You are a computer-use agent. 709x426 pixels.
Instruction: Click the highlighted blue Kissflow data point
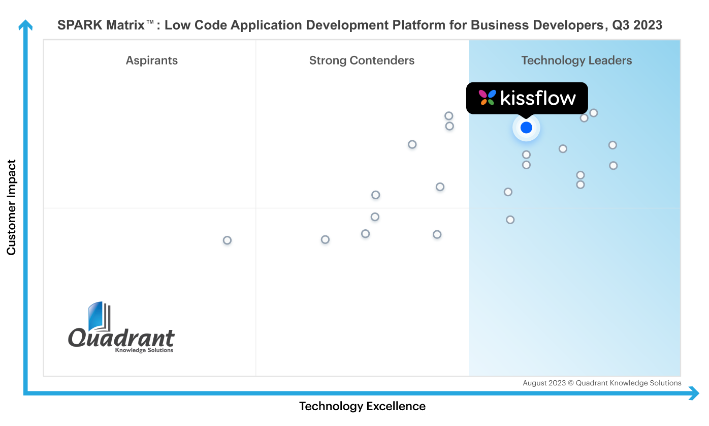coord(526,128)
